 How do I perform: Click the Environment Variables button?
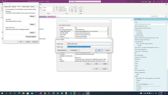tap(31, 37)
